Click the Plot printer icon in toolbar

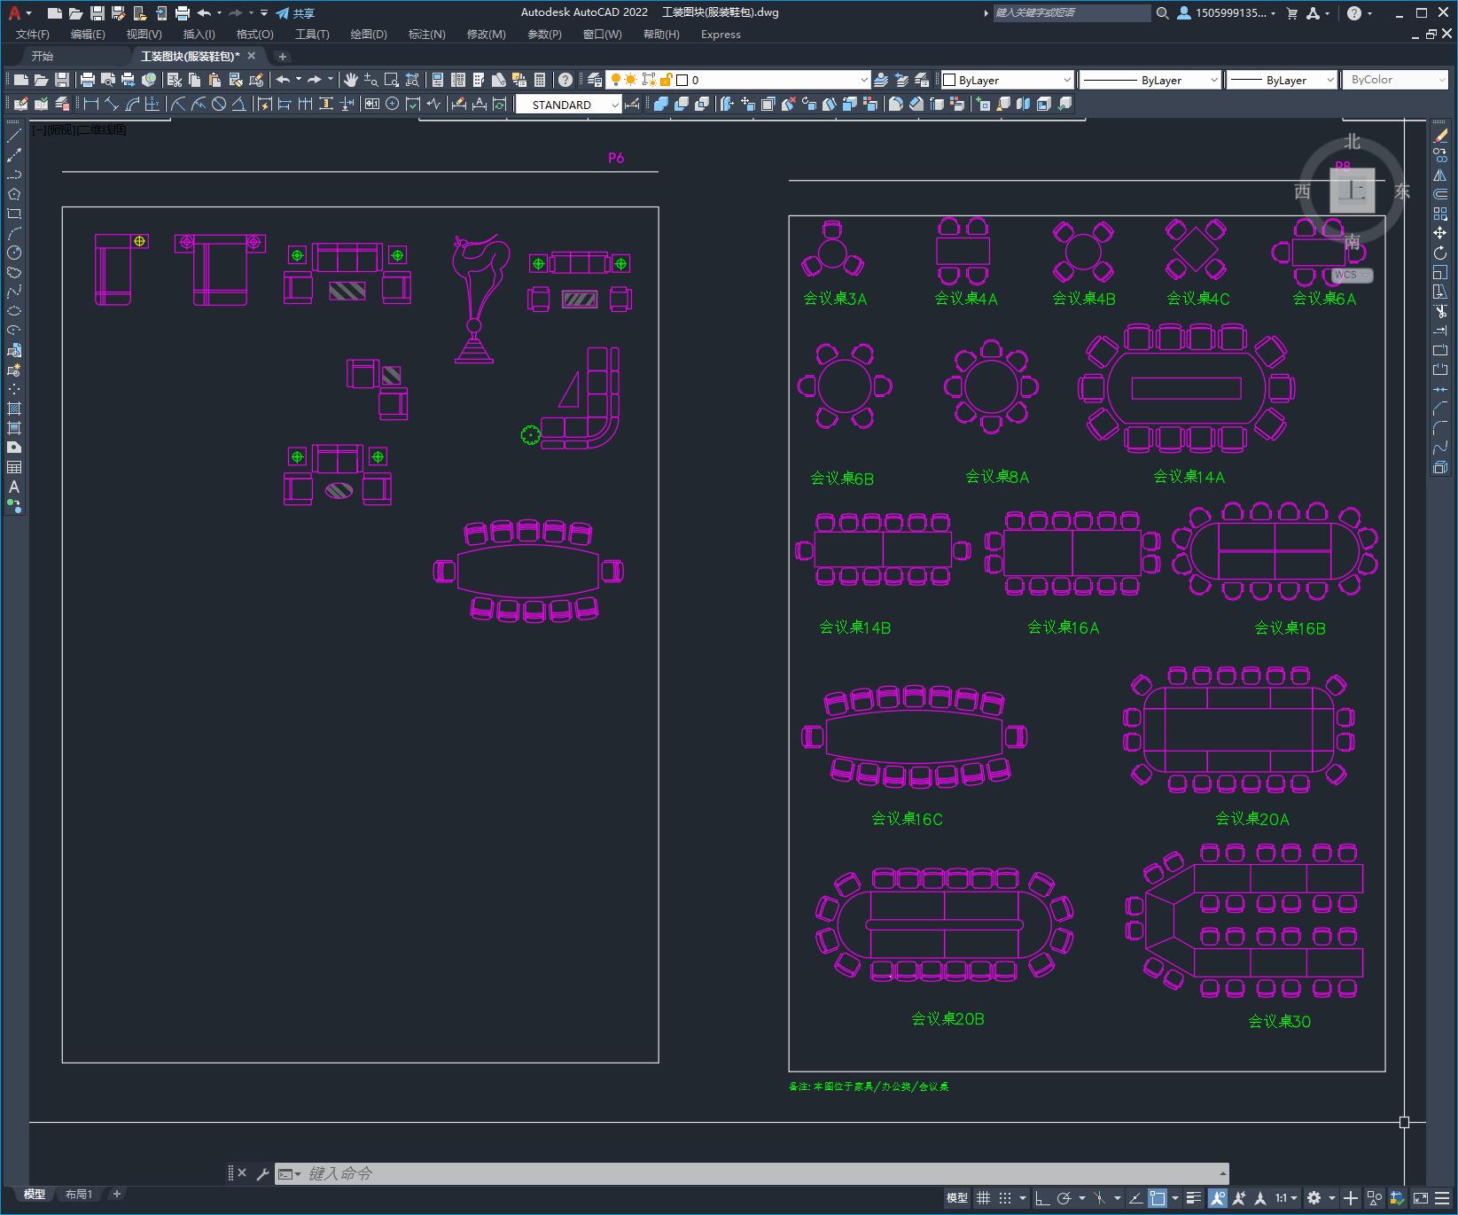click(87, 80)
